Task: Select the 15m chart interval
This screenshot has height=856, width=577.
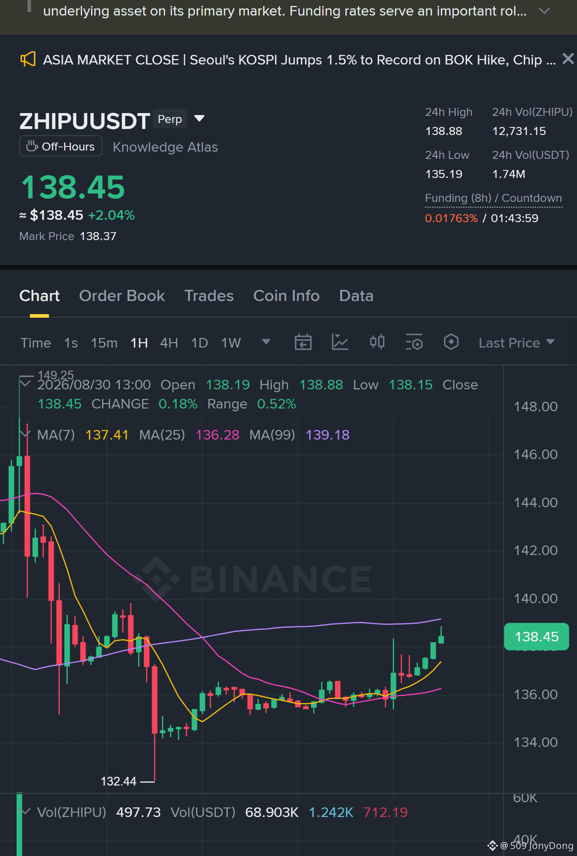Action: [x=104, y=343]
